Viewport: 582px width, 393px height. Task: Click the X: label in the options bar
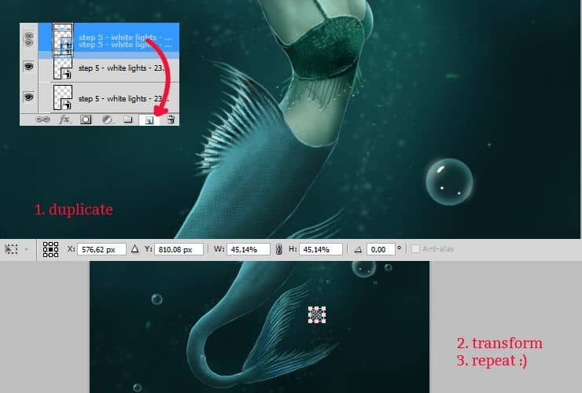click(71, 248)
